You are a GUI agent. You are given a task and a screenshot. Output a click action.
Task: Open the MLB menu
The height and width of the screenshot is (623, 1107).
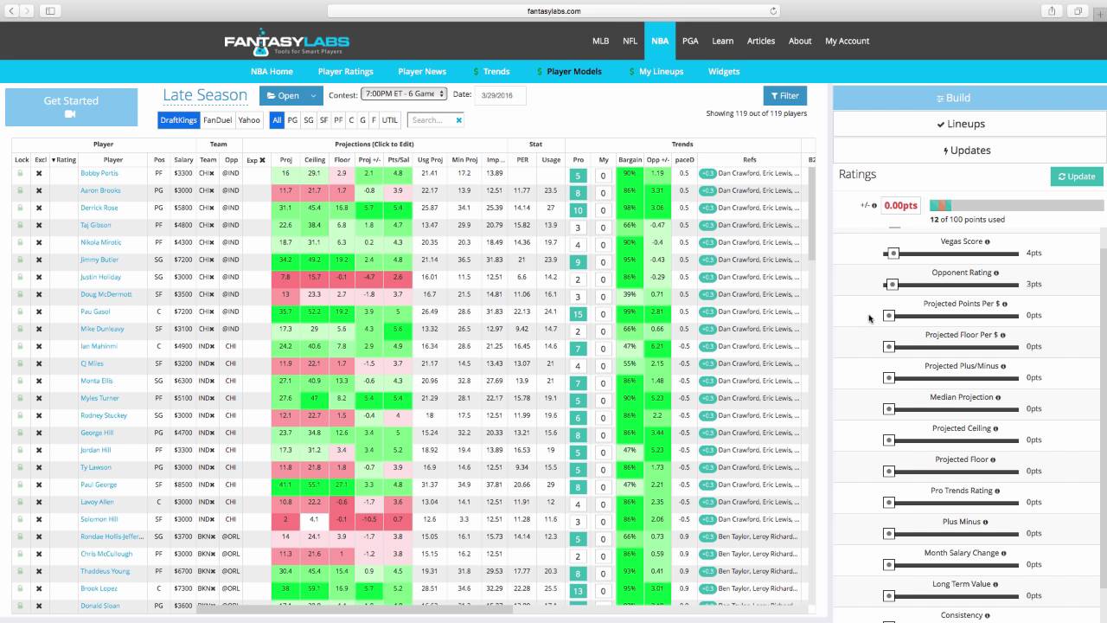(600, 41)
